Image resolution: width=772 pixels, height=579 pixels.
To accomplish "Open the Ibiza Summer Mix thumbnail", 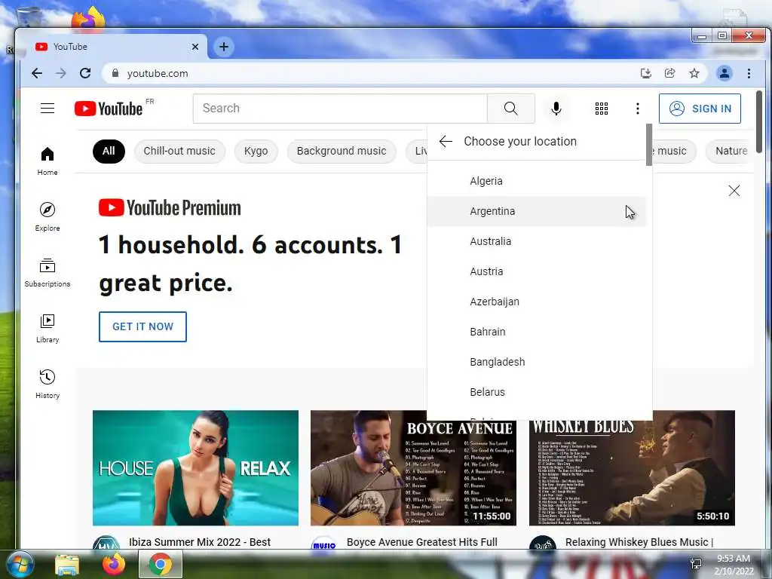I will coord(195,467).
